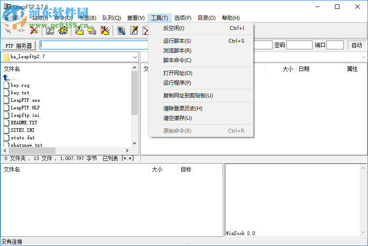This screenshot has width=368, height=246.
Task: Click the 自动 button
Action: [x=357, y=45]
